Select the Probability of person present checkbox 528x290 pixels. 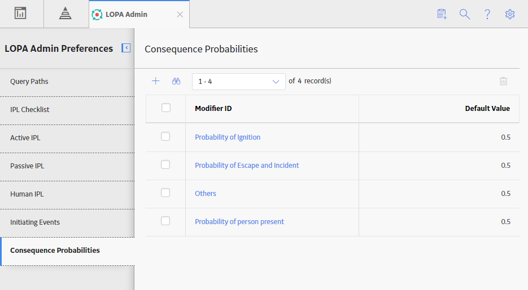pos(165,221)
